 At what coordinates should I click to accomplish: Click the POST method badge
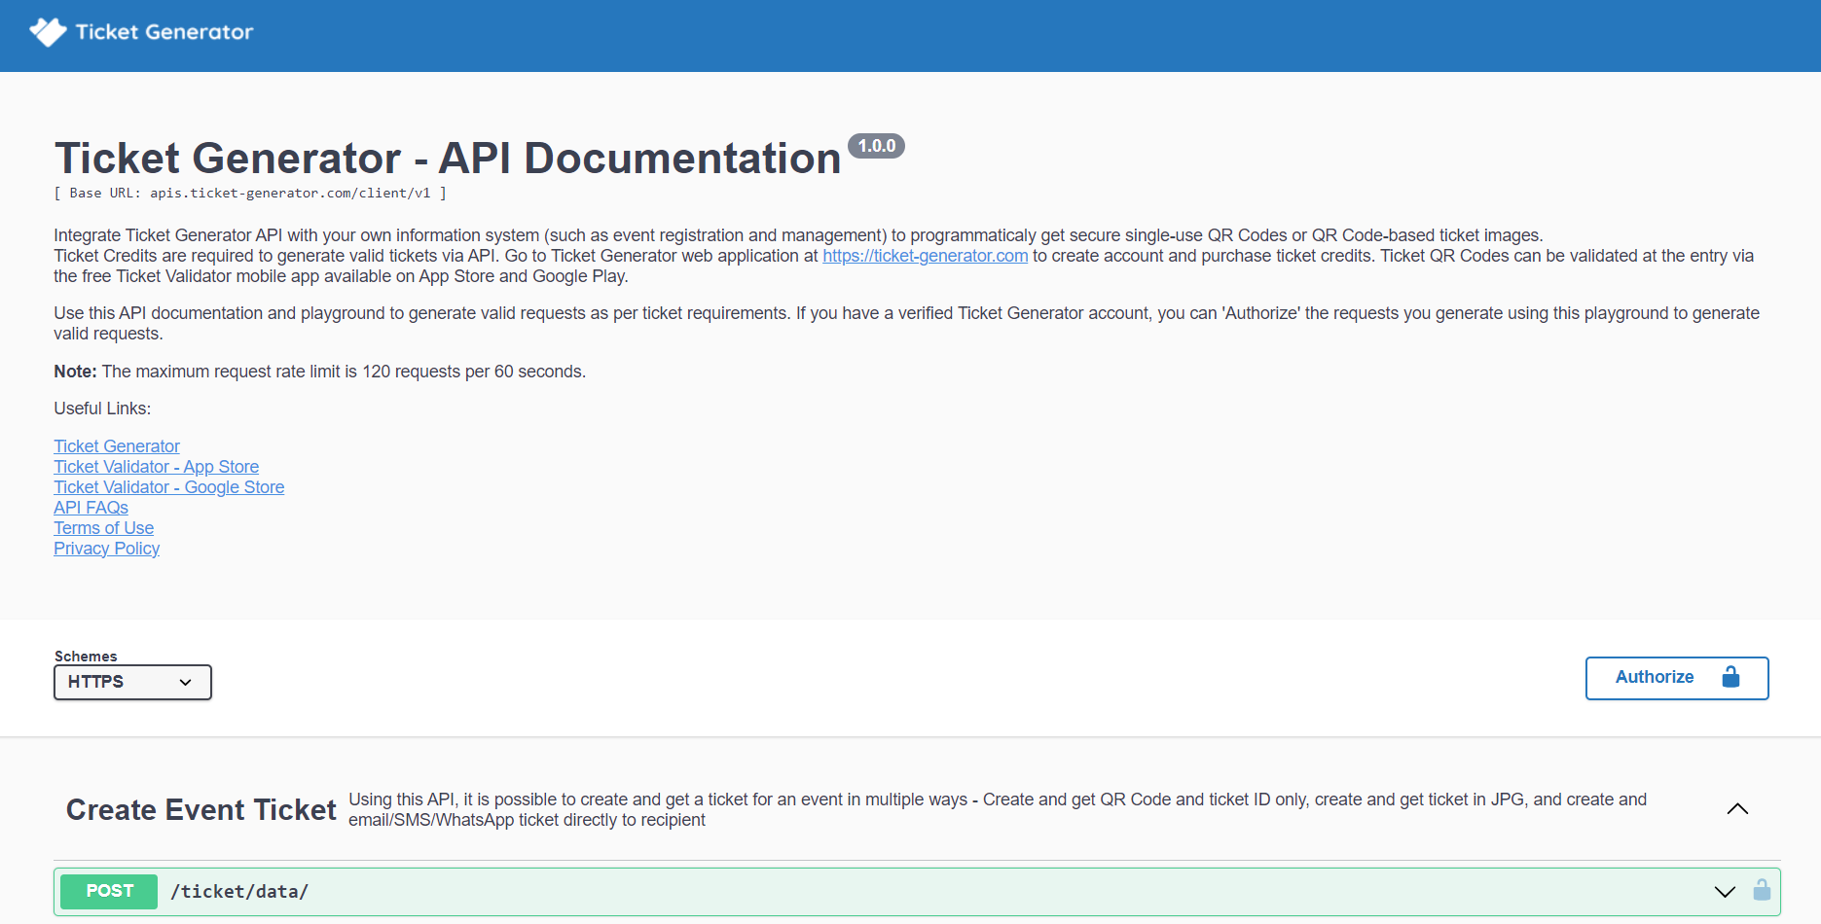coord(109,891)
